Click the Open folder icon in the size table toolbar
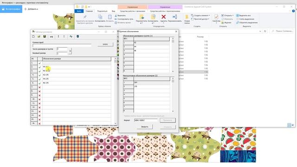The width and height of the screenshot is (297, 167). [x=39, y=37]
